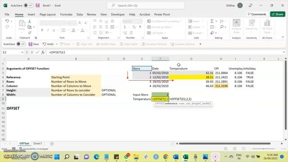The width and height of the screenshot is (288, 162).
Task: Click the Clear eraser icon in Editing
Action: pos(212,33)
